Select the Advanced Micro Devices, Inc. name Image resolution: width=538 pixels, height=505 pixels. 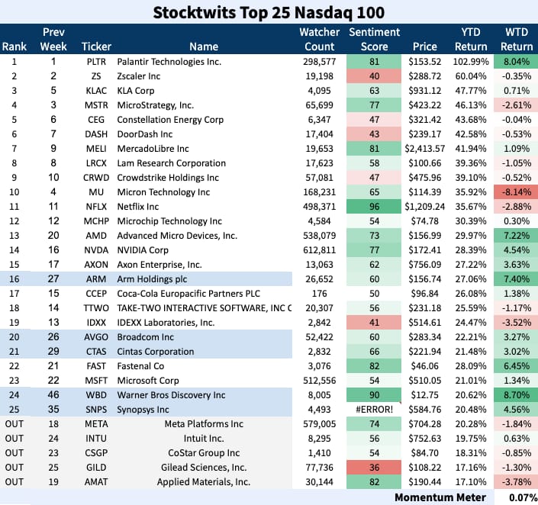pos(177,236)
